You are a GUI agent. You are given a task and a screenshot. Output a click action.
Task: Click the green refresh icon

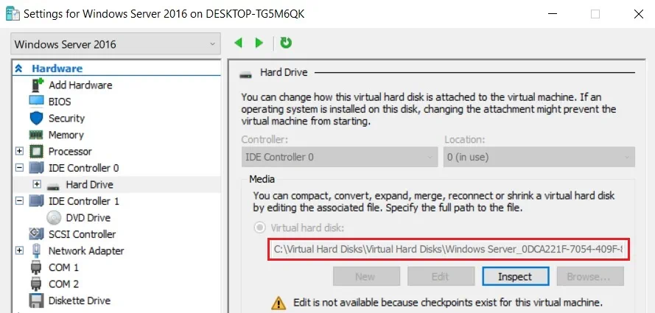click(x=286, y=43)
